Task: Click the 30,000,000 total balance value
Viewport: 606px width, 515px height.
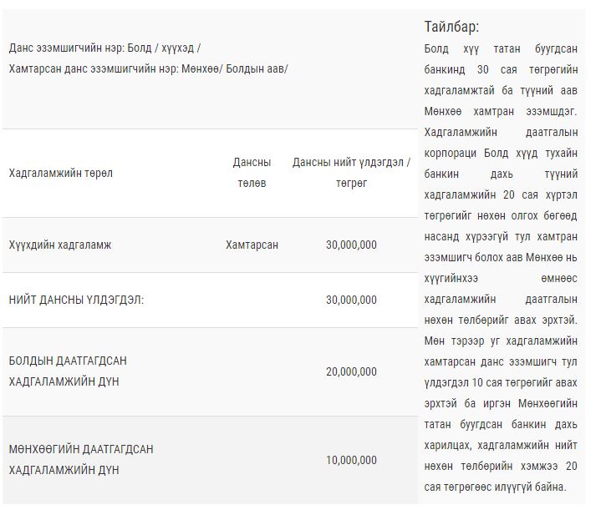Action: [351, 300]
